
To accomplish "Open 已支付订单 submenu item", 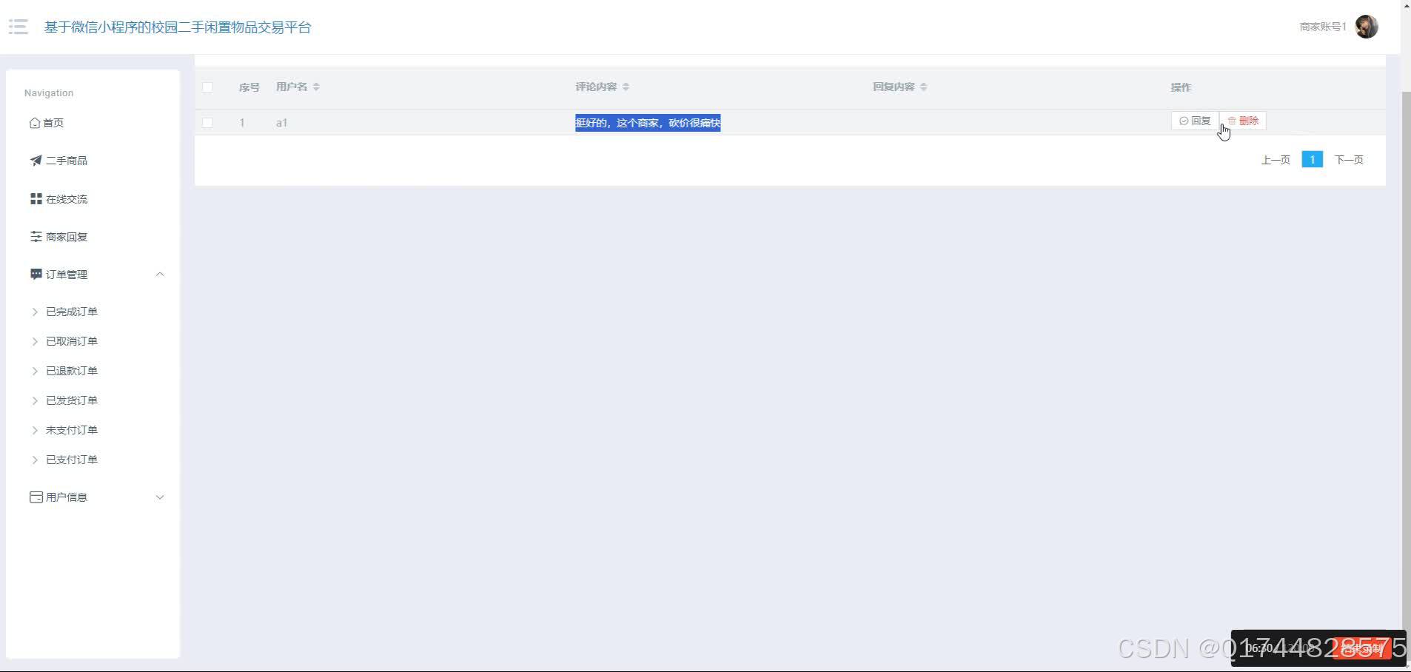I will click(72, 460).
